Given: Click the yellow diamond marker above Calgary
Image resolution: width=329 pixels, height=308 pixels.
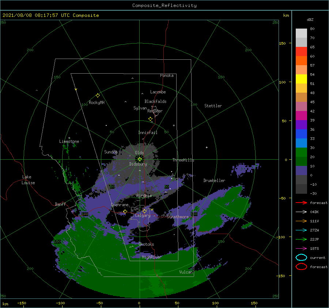Looking at the screenshot, I should click(144, 211).
